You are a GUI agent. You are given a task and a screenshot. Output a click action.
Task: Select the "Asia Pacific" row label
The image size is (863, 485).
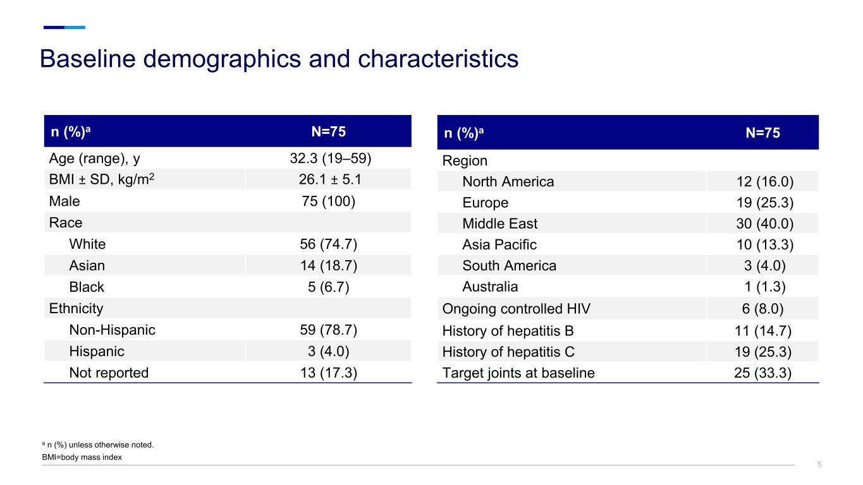[499, 244]
